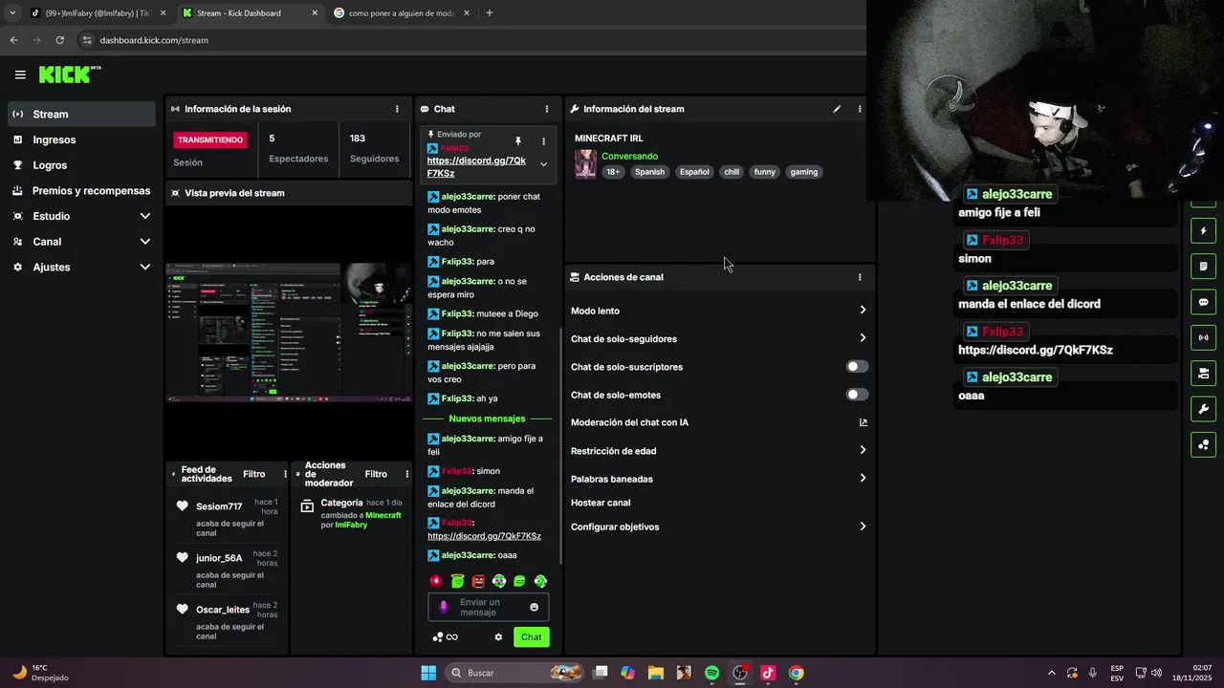Select Stream in the sidebar
The image size is (1224, 688).
click(81, 114)
